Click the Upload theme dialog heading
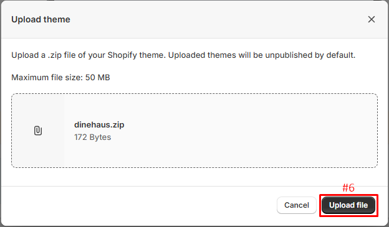The width and height of the screenshot is (389, 227). click(41, 19)
